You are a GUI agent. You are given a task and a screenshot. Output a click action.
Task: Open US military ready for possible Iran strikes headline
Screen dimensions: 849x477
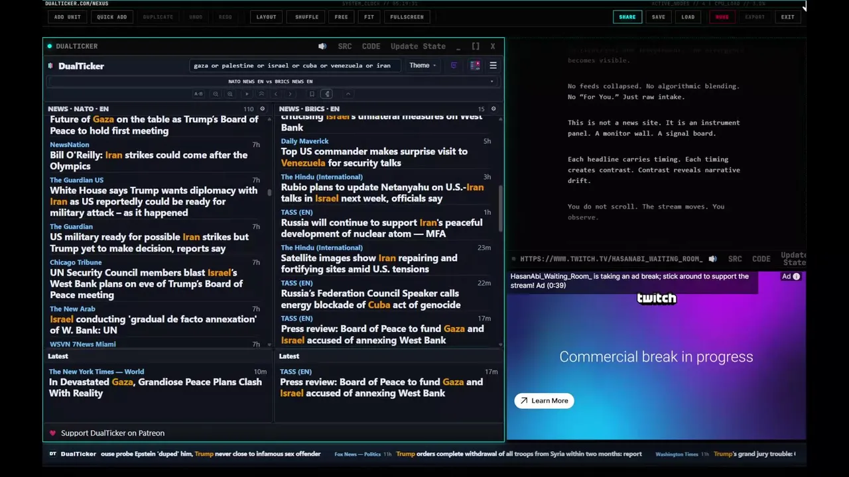pyautogui.click(x=149, y=242)
